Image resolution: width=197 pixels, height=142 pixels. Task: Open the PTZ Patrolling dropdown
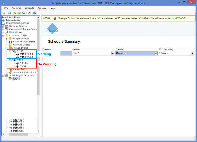pyautogui.click(x=192, y=54)
